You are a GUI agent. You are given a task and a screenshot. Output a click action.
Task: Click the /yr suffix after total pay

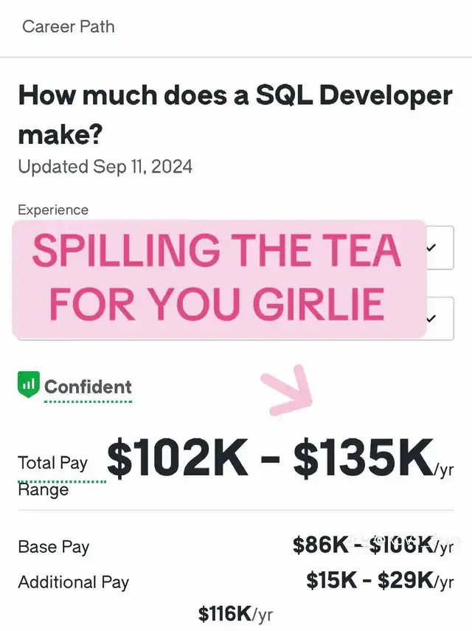point(445,468)
